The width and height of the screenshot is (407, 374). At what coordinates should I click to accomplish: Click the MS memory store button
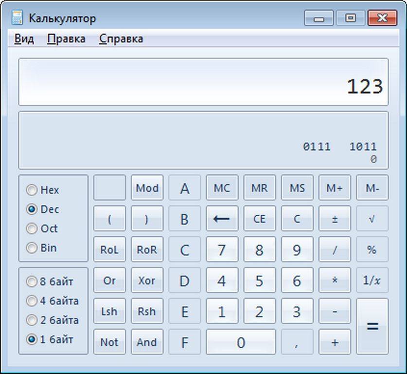297,188
